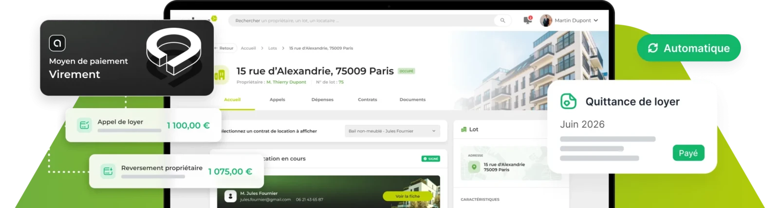Viewport: 779px width, 208px height.
Task: Open the "Bail non-meublé - Jules Fournier" dropdown
Action: [392, 131]
